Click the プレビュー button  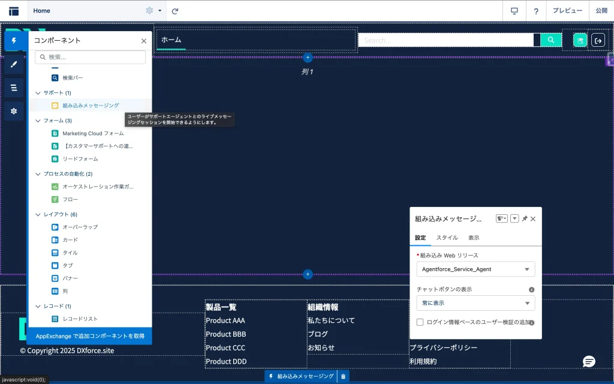[x=567, y=11]
